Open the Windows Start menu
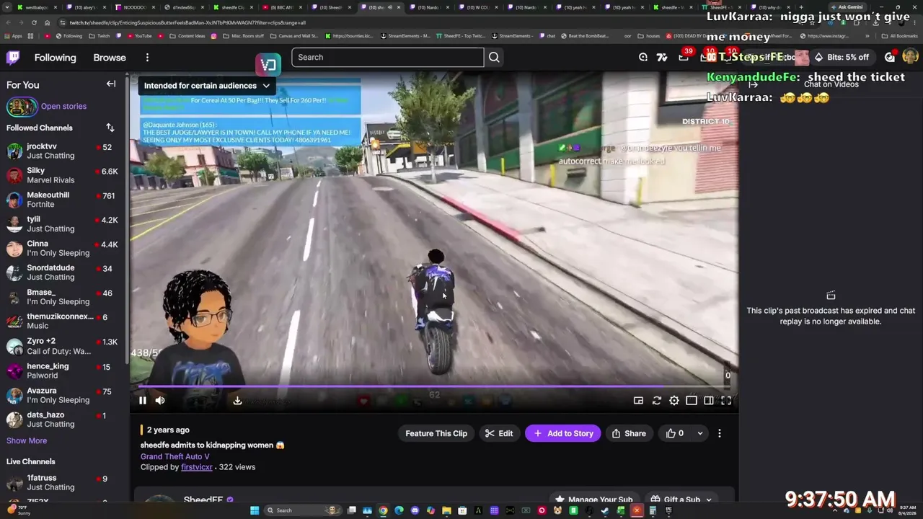 click(254, 510)
